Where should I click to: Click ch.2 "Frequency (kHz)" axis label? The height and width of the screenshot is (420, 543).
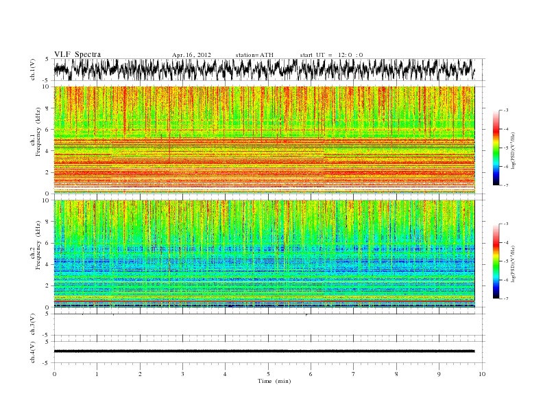(38, 246)
